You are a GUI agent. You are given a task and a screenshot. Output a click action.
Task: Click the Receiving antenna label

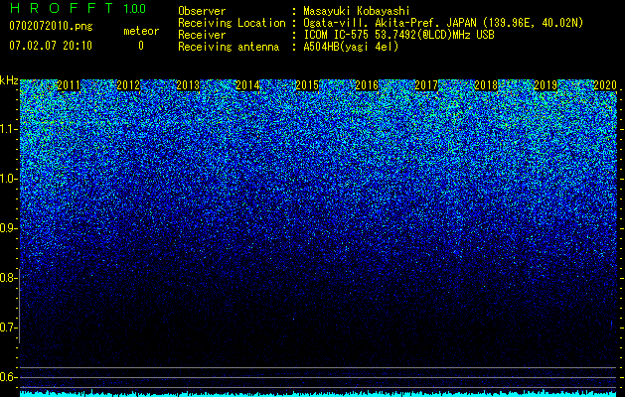pyautogui.click(x=229, y=47)
